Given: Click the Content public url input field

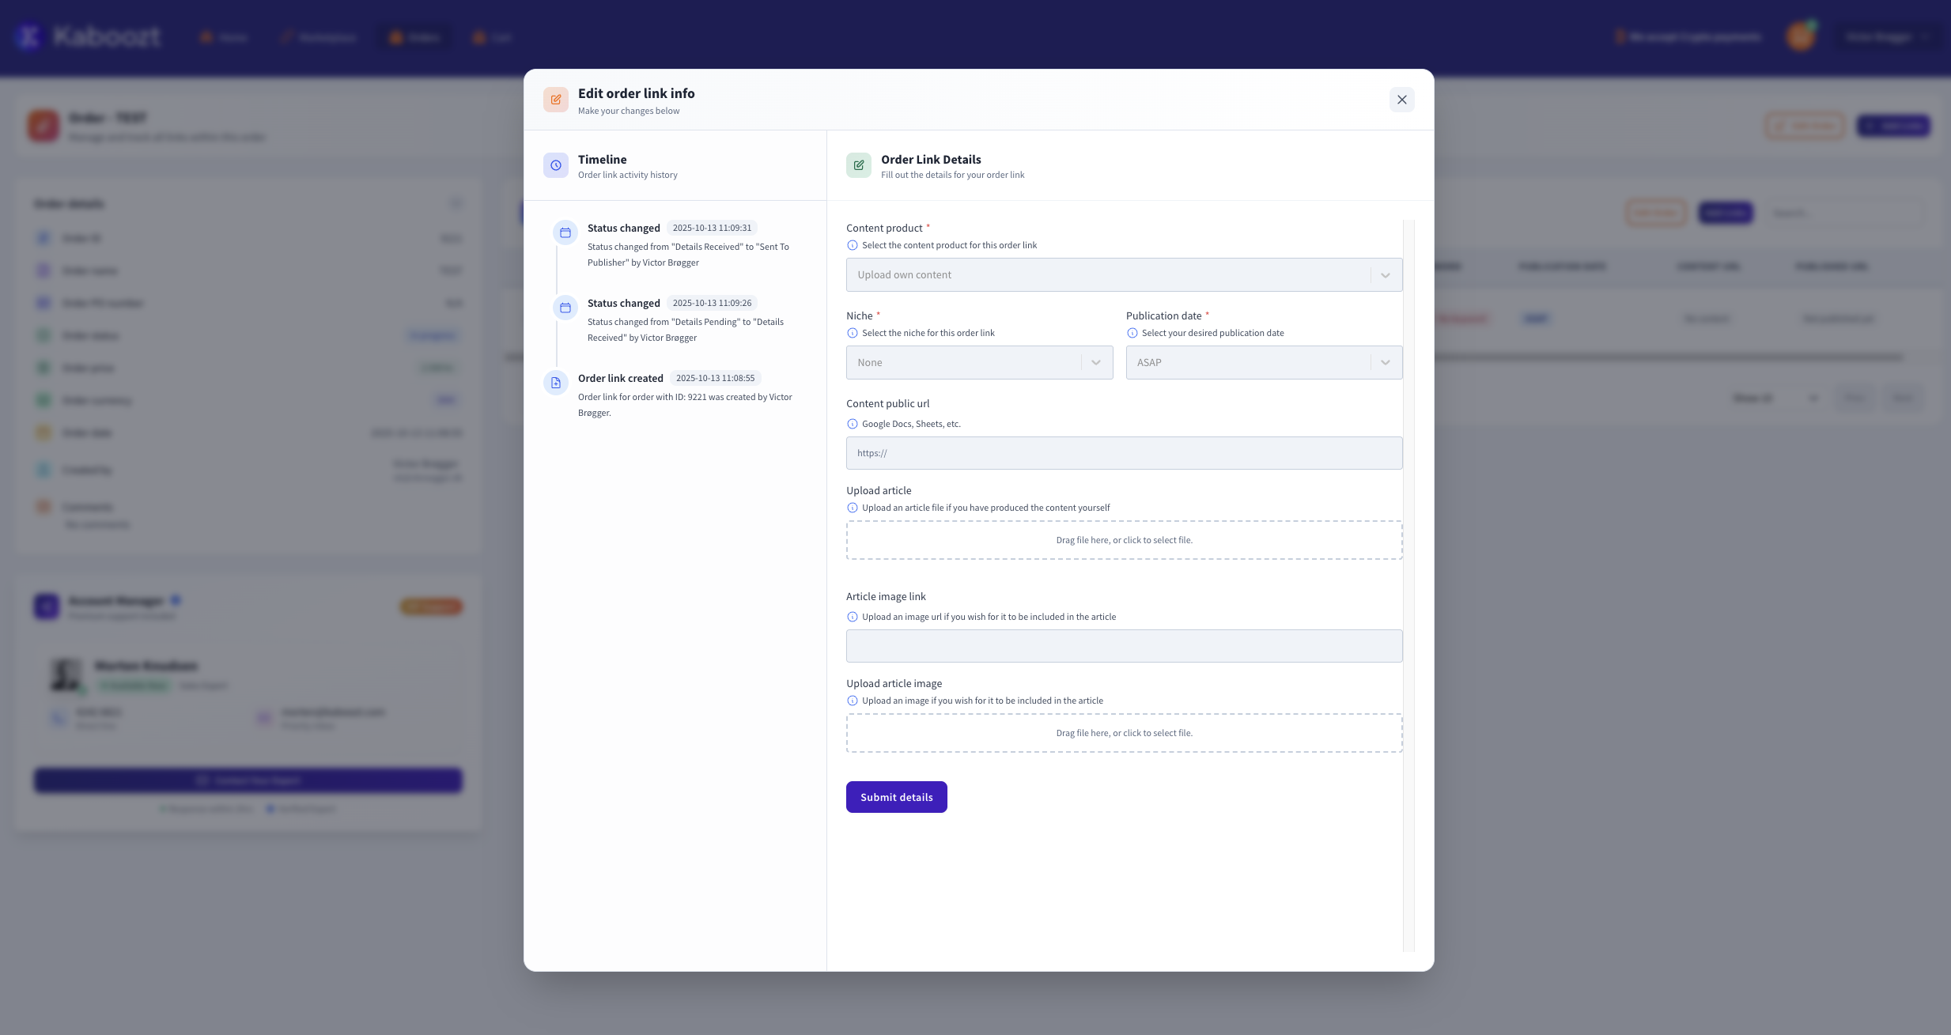Looking at the screenshot, I should click(1122, 452).
